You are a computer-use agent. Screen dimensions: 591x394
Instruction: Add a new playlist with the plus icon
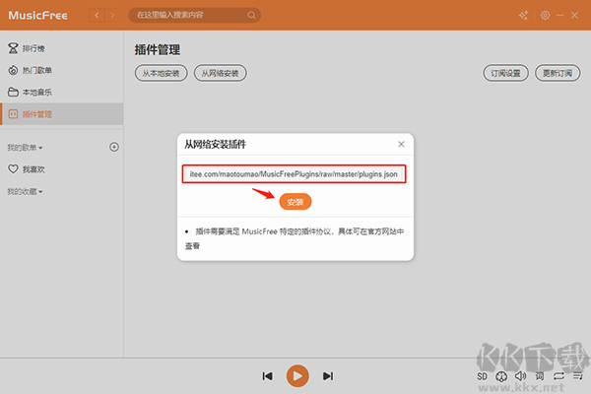(114, 147)
